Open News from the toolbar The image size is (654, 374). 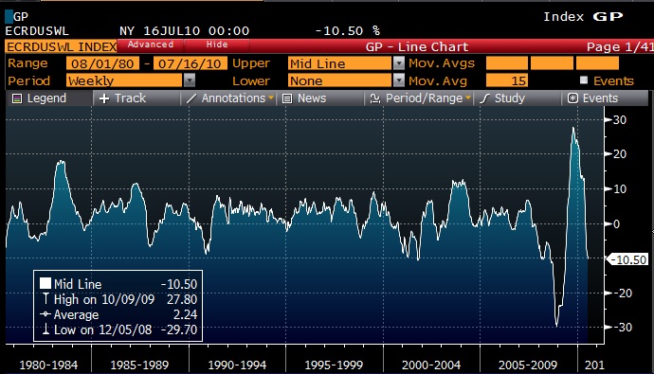click(320, 98)
